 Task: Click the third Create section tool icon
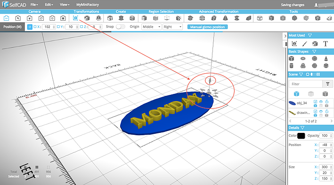coord(132,18)
